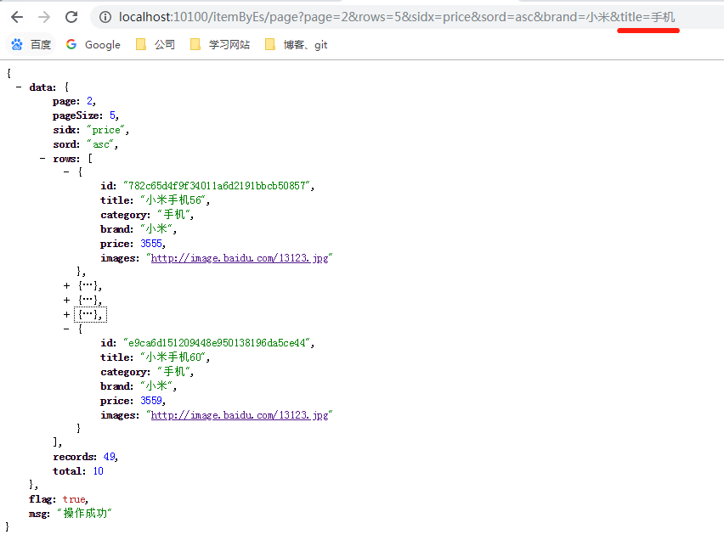Image resolution: width=724 pixels, height=540 pixels.
Task: Collapse the 小米手机56 row object
Action: coord(66,172)
